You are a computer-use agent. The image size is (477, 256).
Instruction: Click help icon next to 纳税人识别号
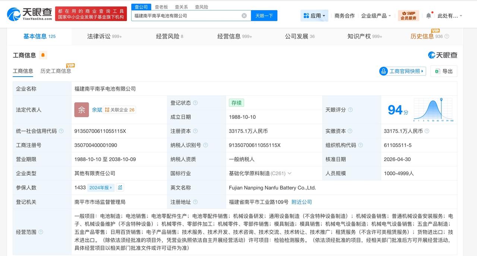205,145
